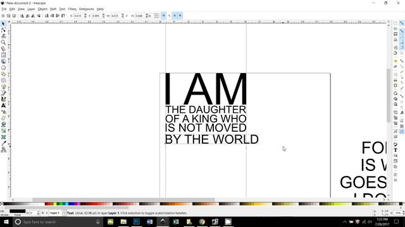405x227 pixels.
Task: Click Print document icon in commands bar
Action: pos(396,40)
